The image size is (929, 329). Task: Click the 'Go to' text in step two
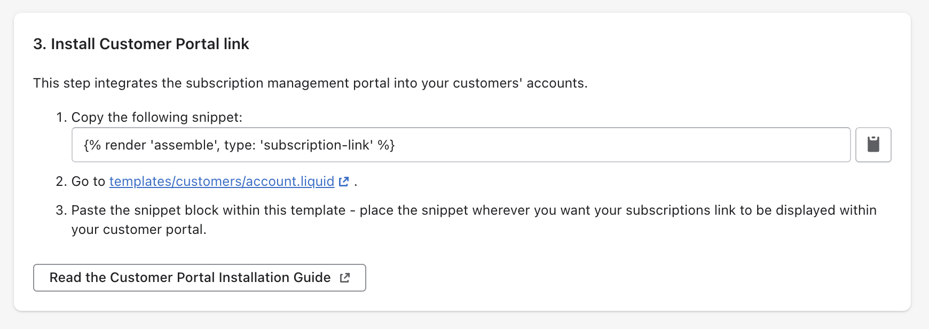tap(88, 182)
